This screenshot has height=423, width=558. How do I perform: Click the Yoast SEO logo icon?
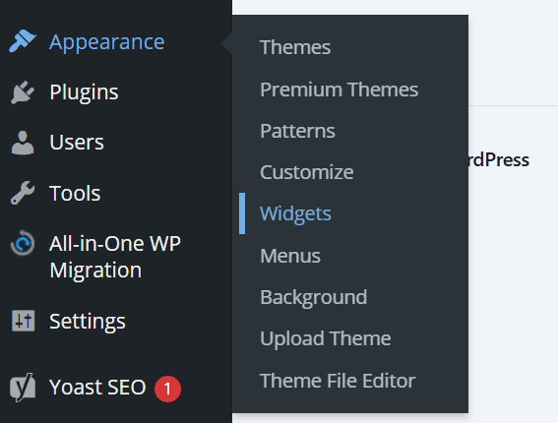(x=23, y=387)
